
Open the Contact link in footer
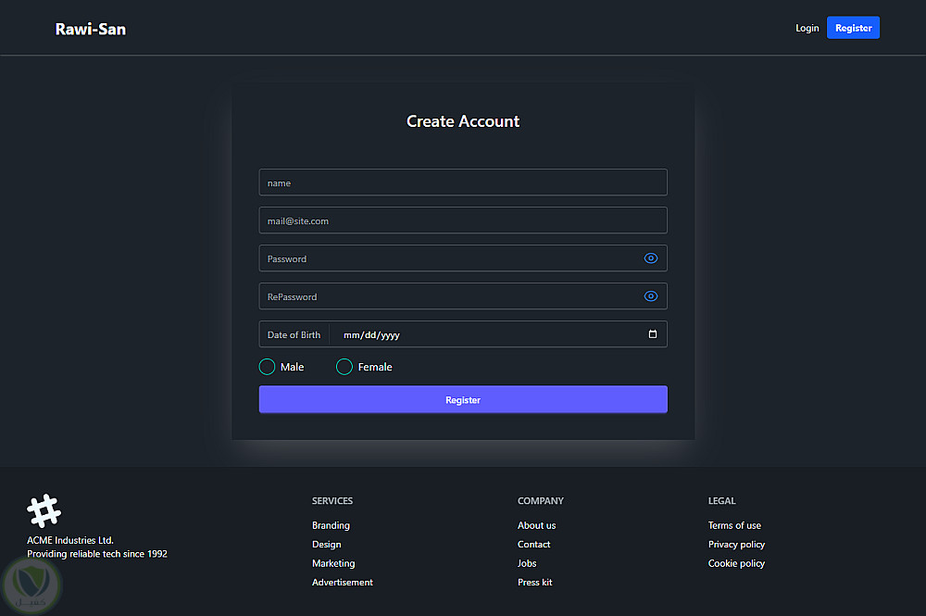pos(534,544)
